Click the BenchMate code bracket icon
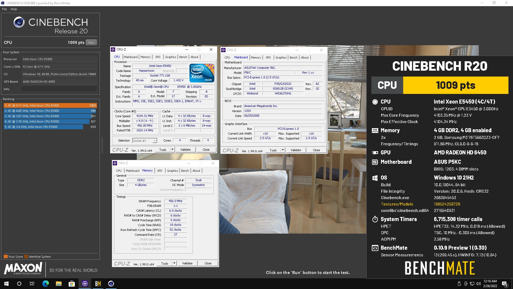Screen dimensions: 513x289 coord(375,248)
